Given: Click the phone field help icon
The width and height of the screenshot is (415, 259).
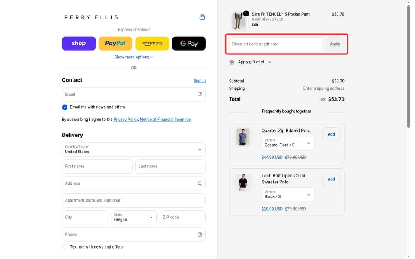Looking at the screenshot, I should (200, 234).
